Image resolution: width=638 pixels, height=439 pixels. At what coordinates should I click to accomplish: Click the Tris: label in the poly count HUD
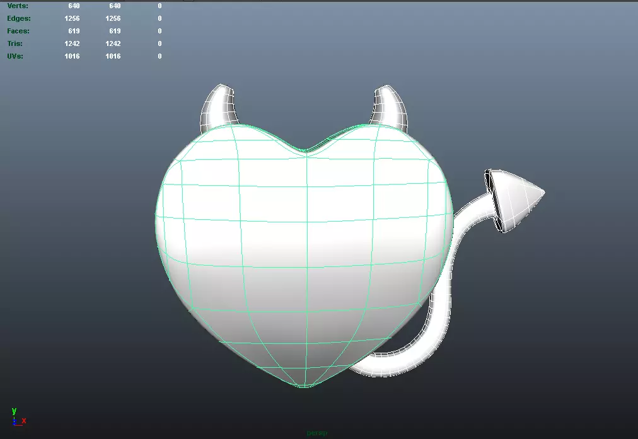point(14,43)
